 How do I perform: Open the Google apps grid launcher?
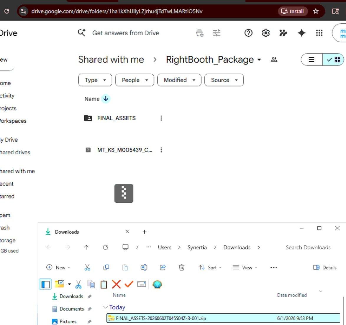pyautogui.click(x=319, y=33)
